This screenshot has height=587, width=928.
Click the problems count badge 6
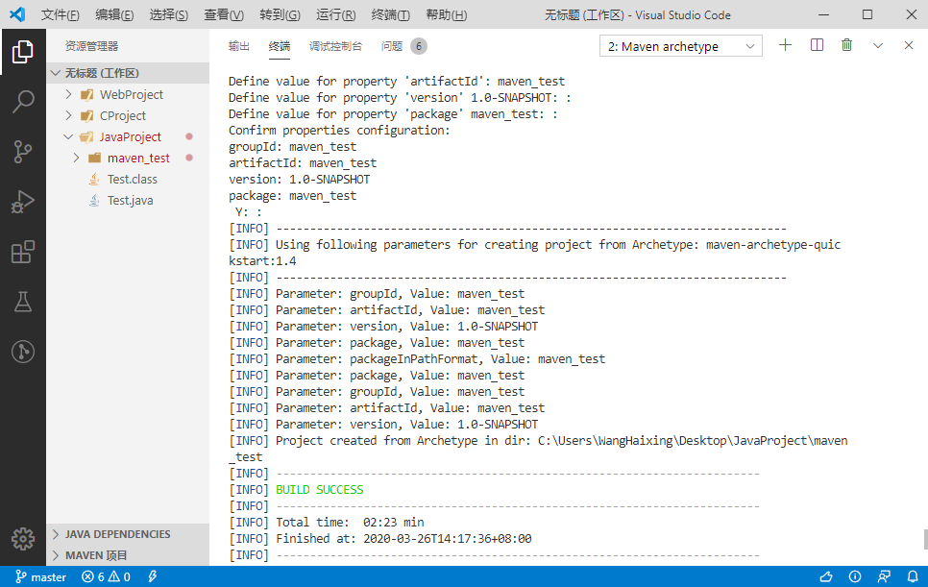tap(419, 46)
